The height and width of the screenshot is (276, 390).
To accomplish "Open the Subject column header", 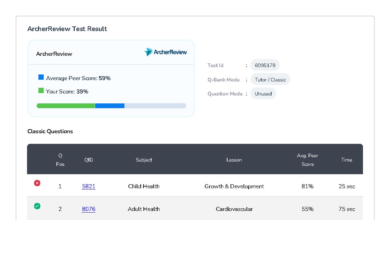I will click(144, 160).
